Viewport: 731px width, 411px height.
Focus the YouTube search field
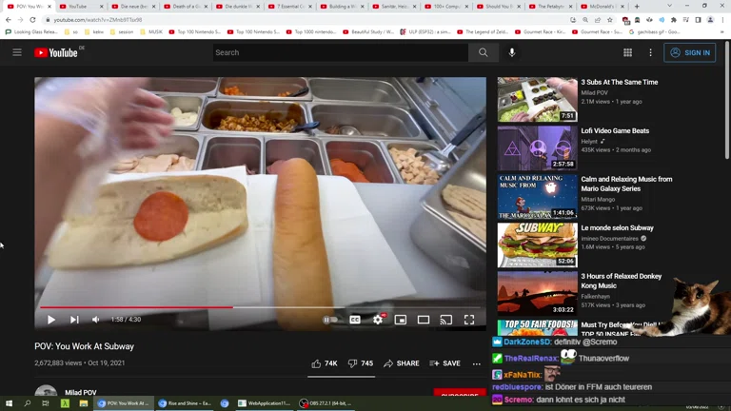tap(341, 52)
